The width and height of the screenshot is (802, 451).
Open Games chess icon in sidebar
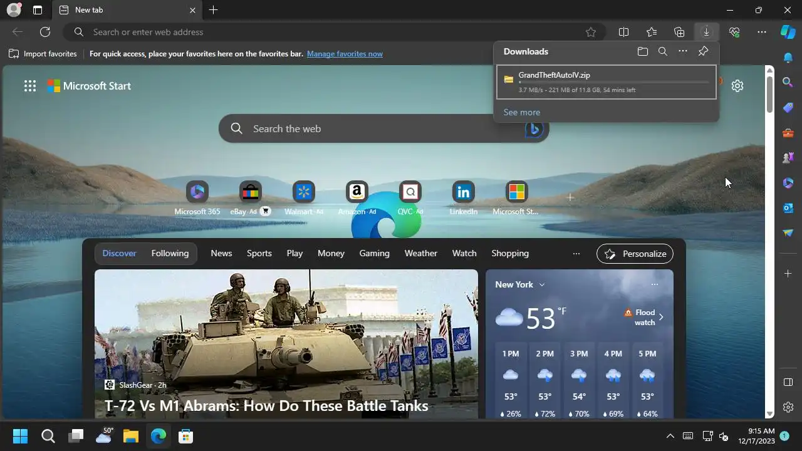[x=788, y=158]
